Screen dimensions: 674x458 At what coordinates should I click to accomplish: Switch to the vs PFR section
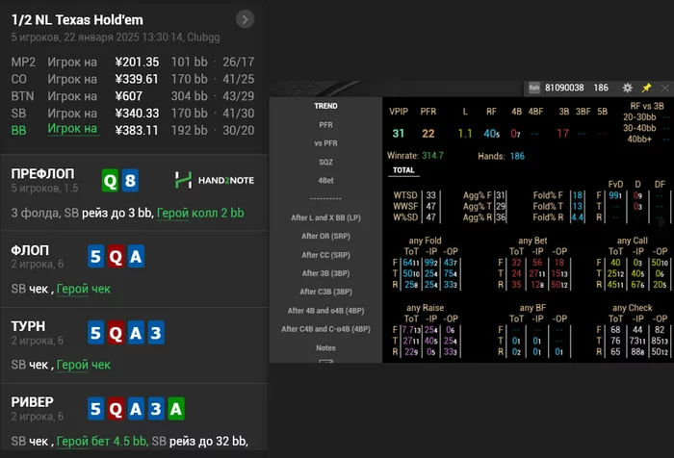click(325, 143)
